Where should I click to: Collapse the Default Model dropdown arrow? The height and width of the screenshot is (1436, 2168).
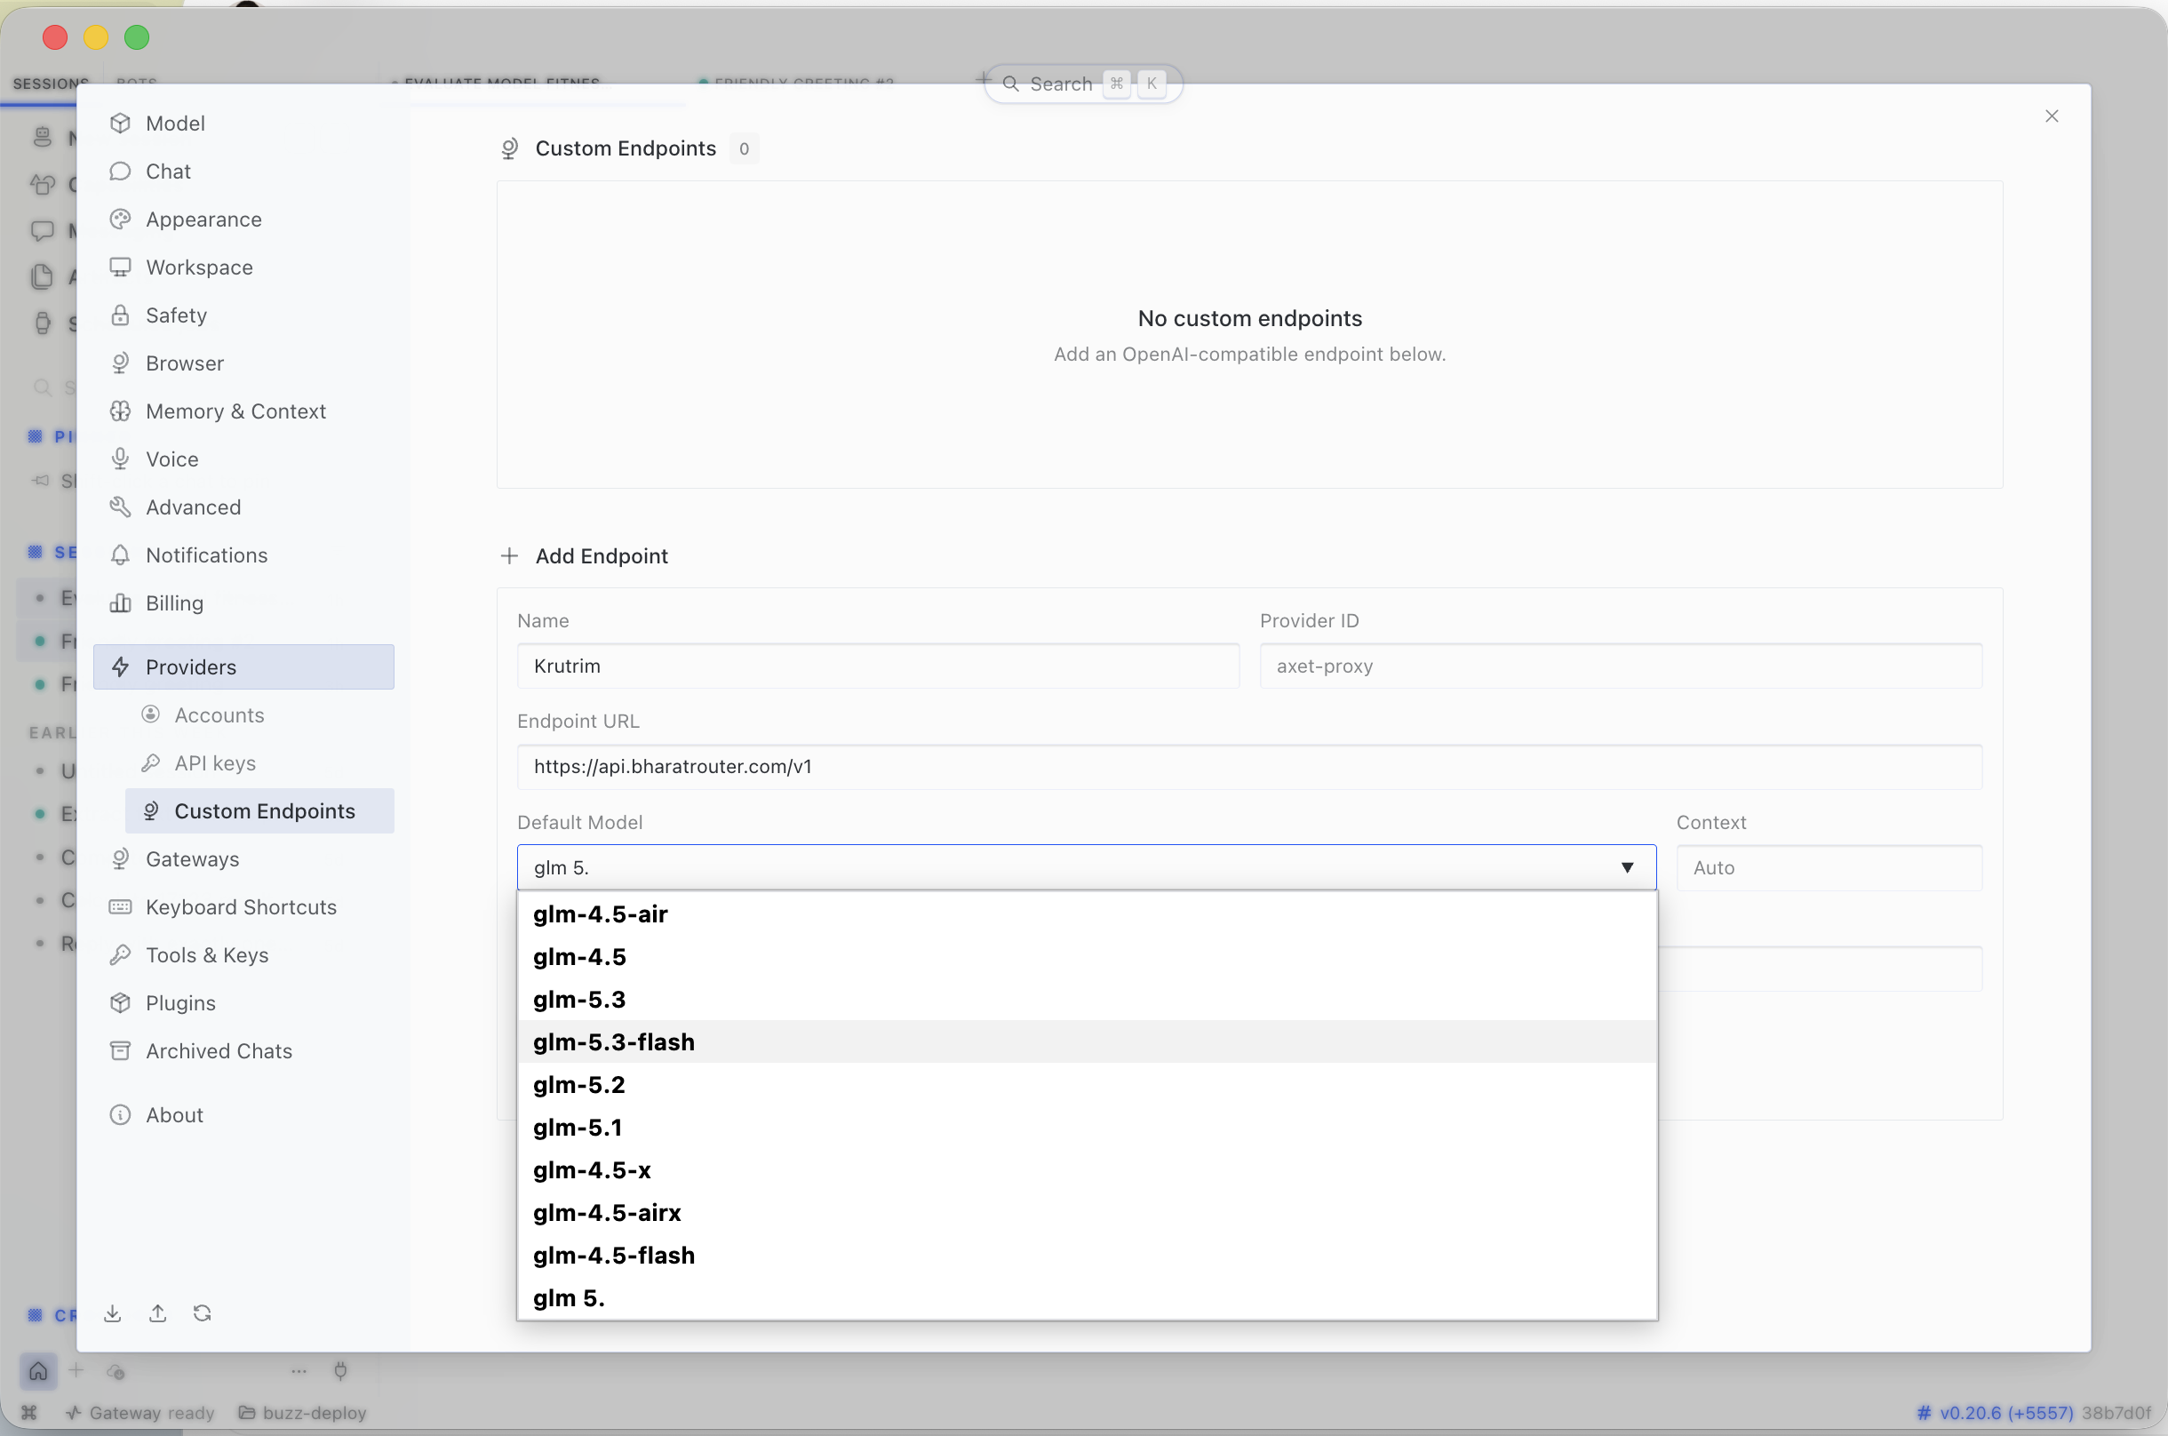tap(1627, 867)
